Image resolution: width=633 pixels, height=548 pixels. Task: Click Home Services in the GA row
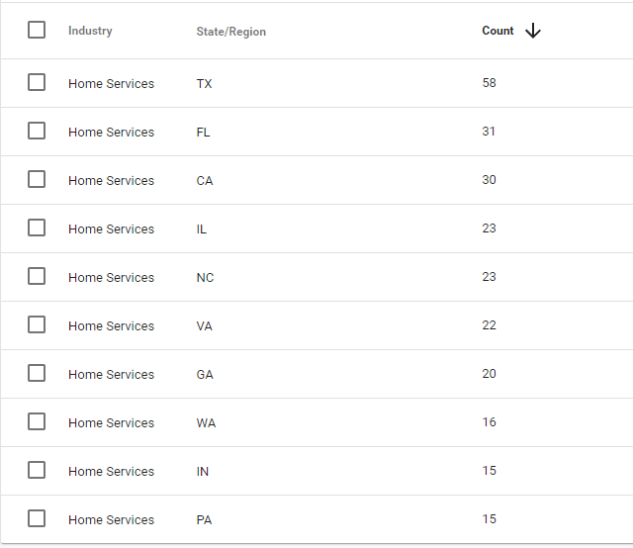[x=112, y=374]
